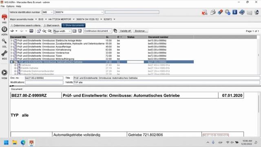This screenshot has width=261, height=147.
Task: Sort by the Gr. column header
Action: (x=111, y=37)
